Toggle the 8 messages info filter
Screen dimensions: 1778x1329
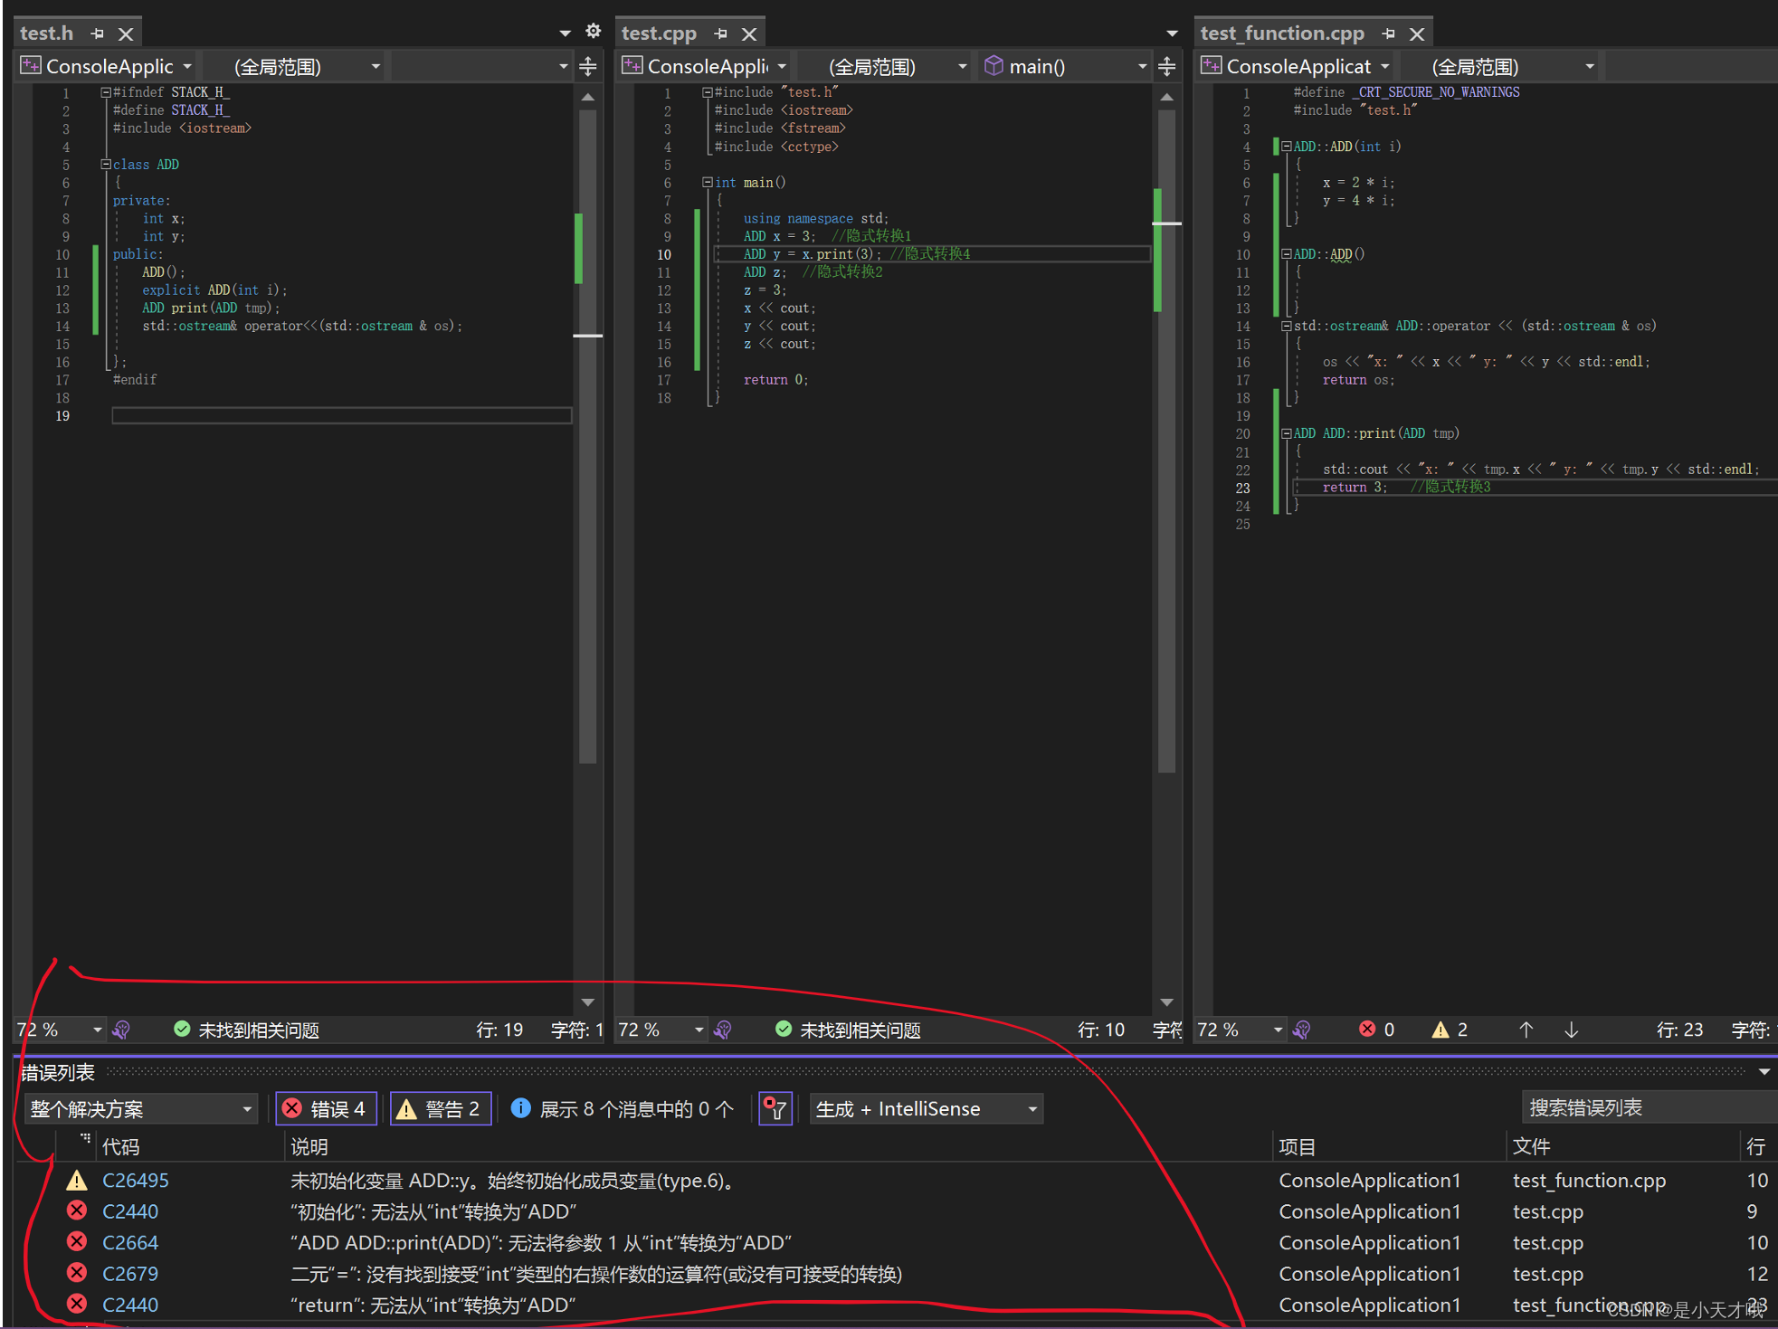point(623,1108)
